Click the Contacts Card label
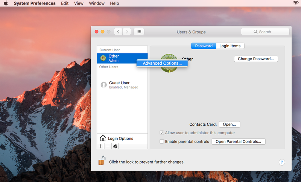The image size is (301, 182). pos(203,124)
